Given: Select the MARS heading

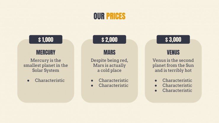Looking at the screenshot, I should point(109,52).
